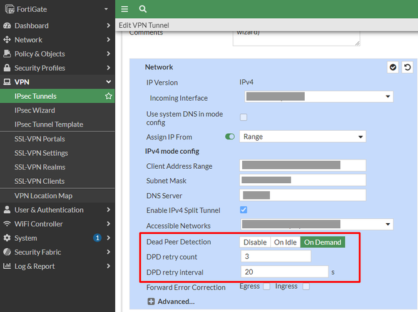This screenshot has width=418, height=312.
Task: Click the DPD retry interval field
Action: (284, 272)
